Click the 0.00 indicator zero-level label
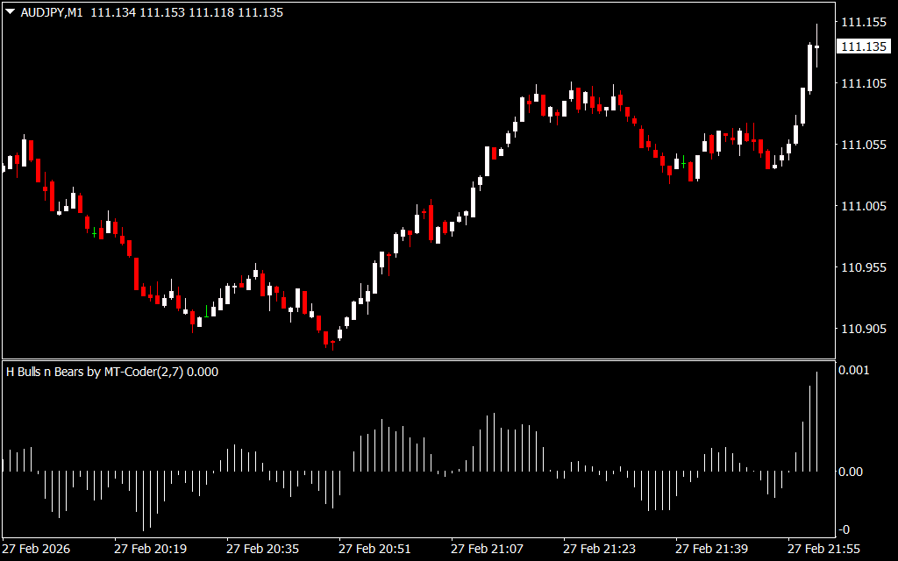This screenshot has width=898, height=561. 852,472
